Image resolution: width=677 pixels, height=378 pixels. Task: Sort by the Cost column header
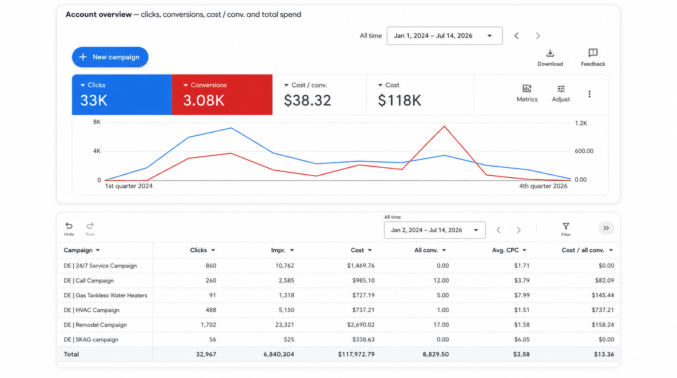(x=361, y=250)
